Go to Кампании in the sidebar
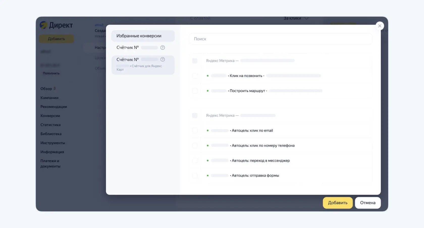Viewport: 424px width, 228px height. [49, 98]
